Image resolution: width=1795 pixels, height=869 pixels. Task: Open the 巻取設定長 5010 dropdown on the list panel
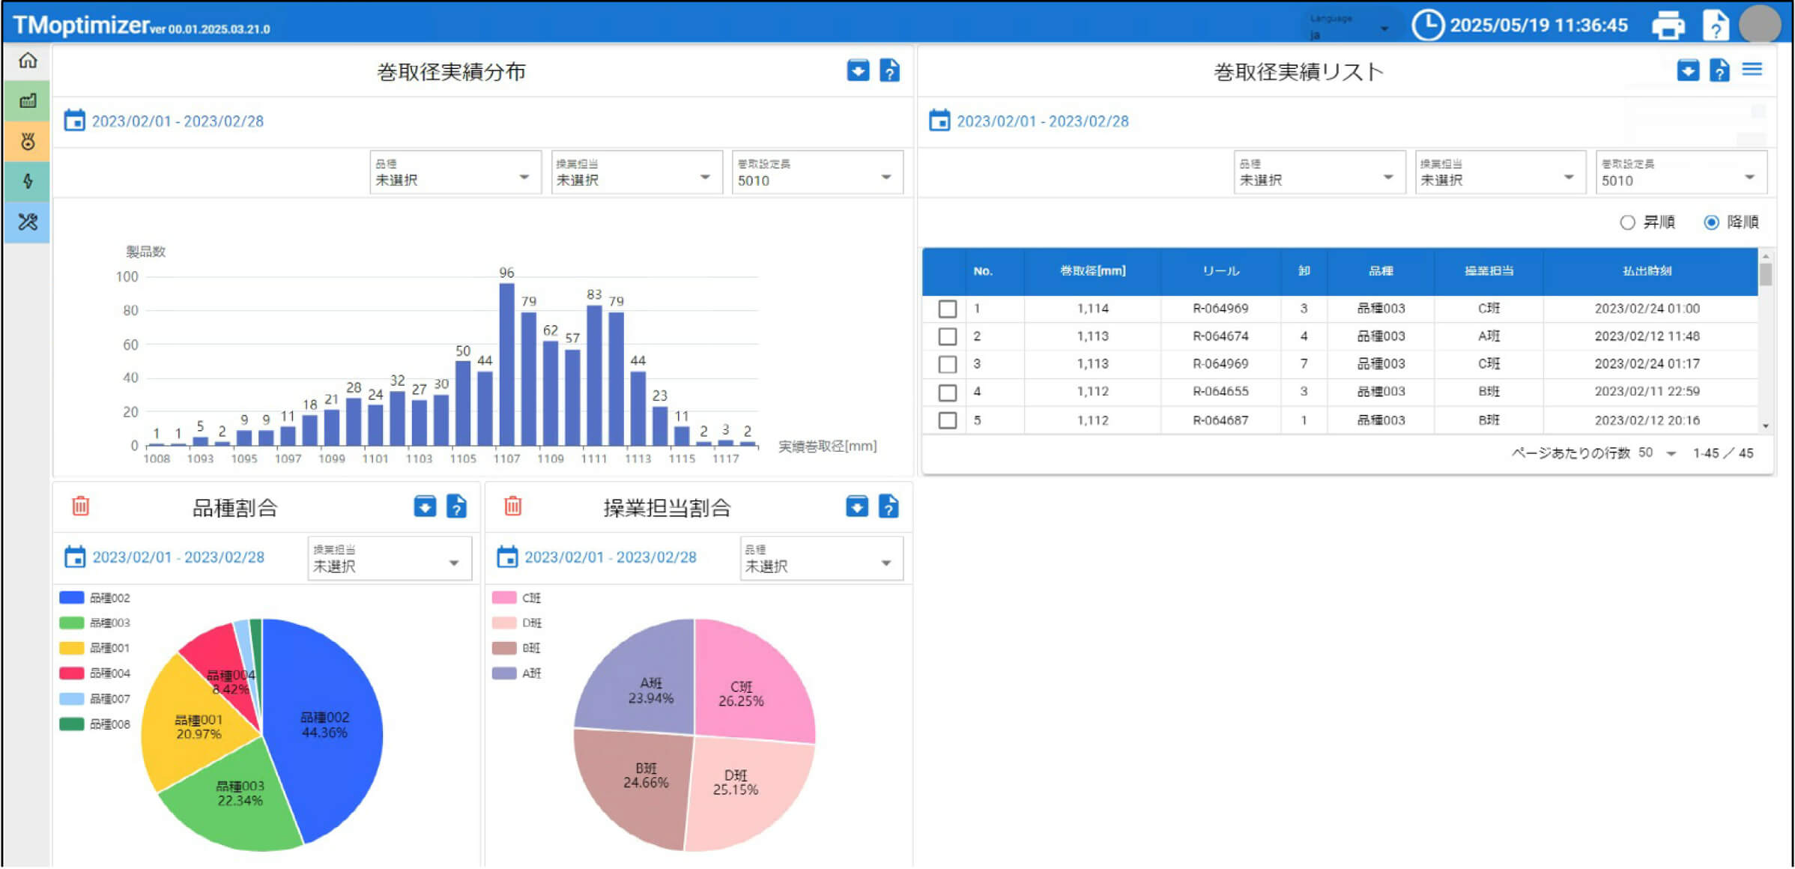tap(1680, 174)
